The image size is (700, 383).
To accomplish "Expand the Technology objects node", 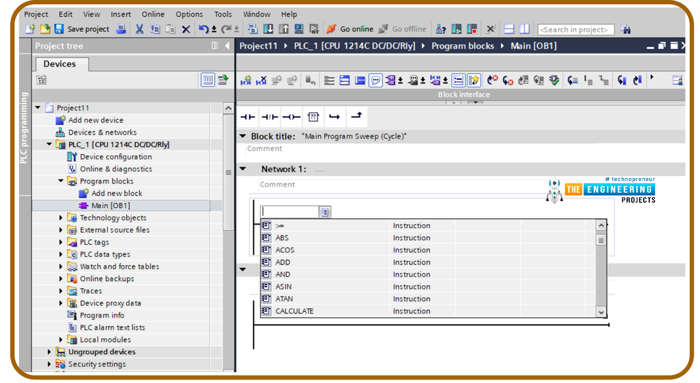I will coord(61,217).
